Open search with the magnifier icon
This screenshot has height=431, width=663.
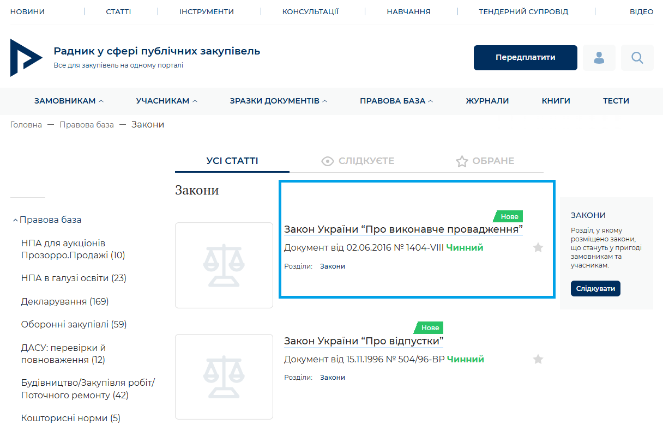637,58
